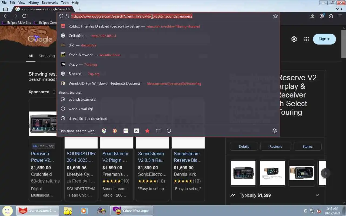
Task: Choose recent search wario x waluigi
Action: pyautogui.click(x=168, y=109)
